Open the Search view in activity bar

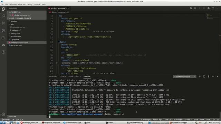coord(3,16)
